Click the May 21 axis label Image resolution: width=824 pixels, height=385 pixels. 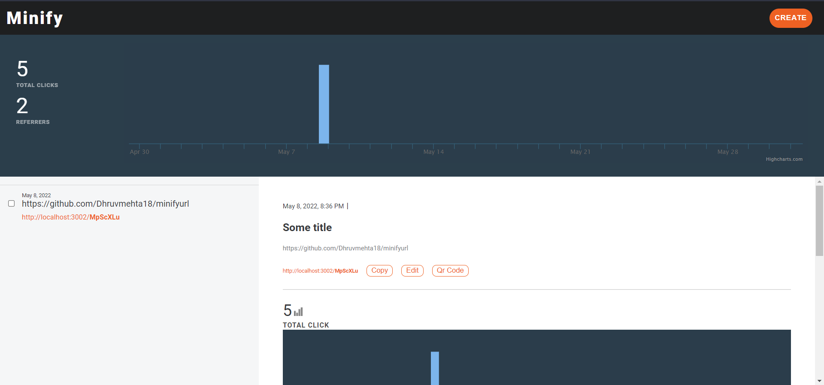pos(580,152)
